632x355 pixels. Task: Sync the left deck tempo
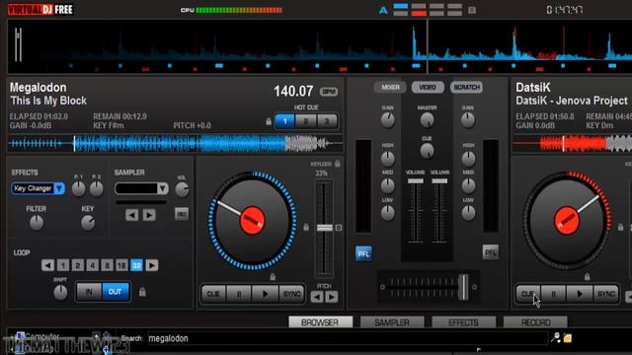291,294
